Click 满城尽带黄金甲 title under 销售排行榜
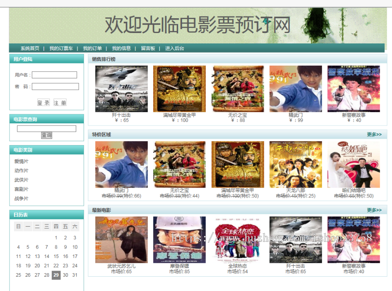The height and width of the screenshot is (291, 392). coord(179,115)
